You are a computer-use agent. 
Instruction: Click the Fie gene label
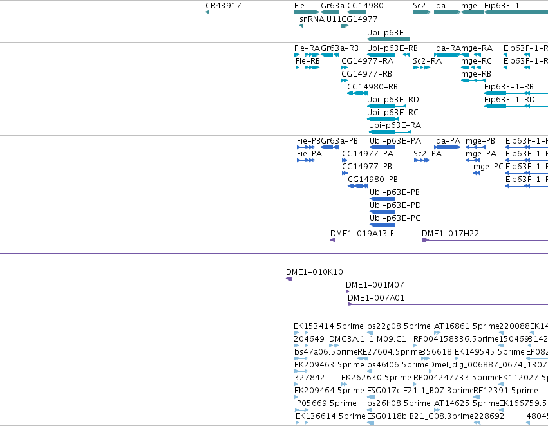point(299,6)
